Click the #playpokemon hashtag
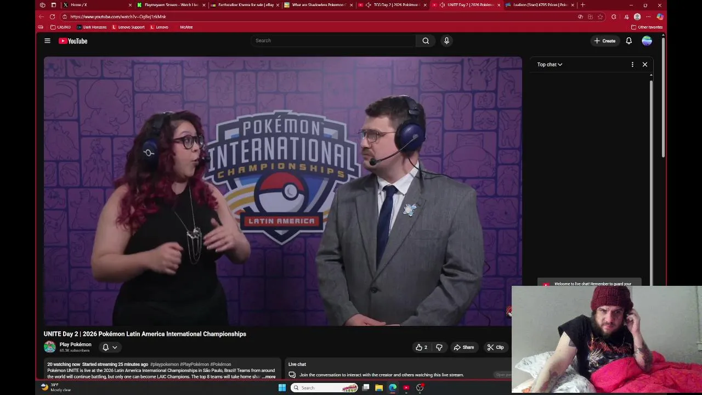Image resolution: width=702 pixels, height=395 pixels. click(165, 364)
